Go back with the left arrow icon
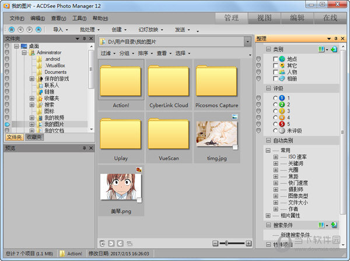 coord(20,30)
